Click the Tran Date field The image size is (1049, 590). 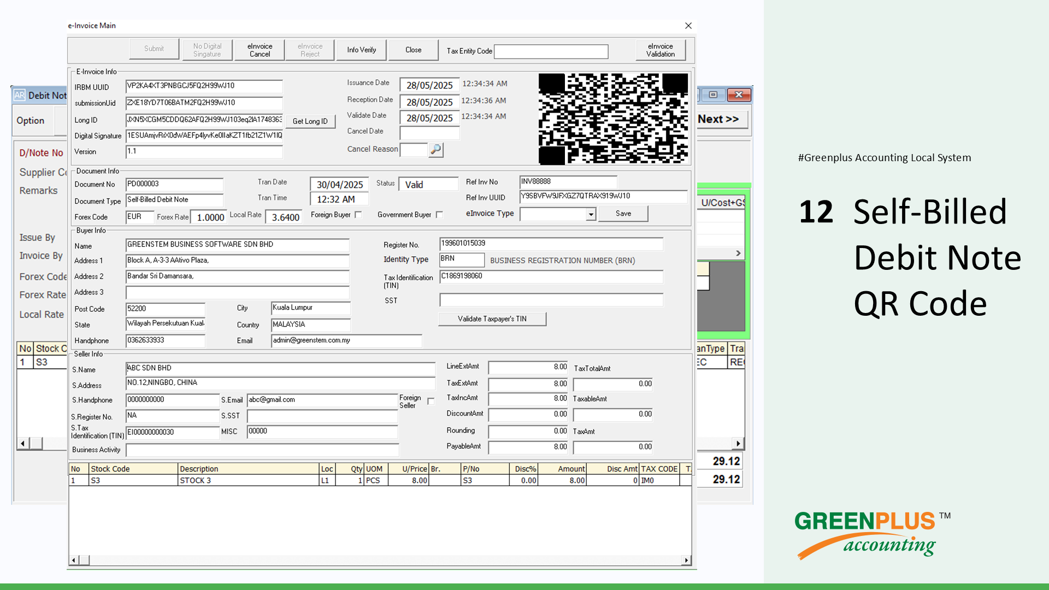click(x=339, y=184)
